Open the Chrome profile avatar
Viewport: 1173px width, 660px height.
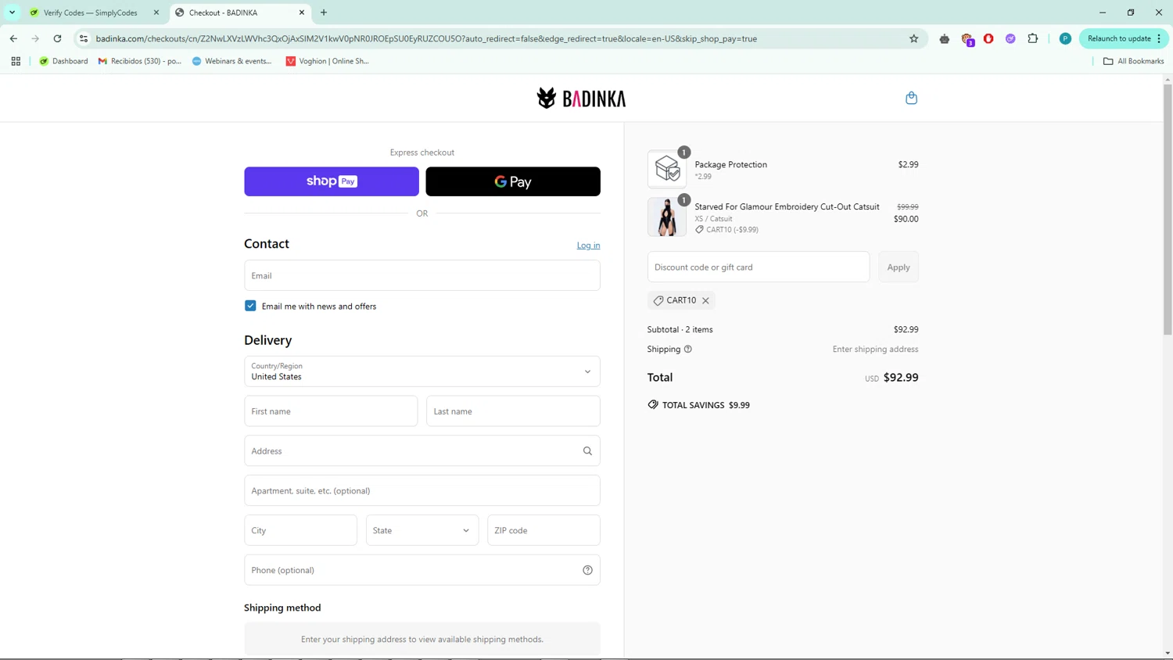pos(1065,38)
